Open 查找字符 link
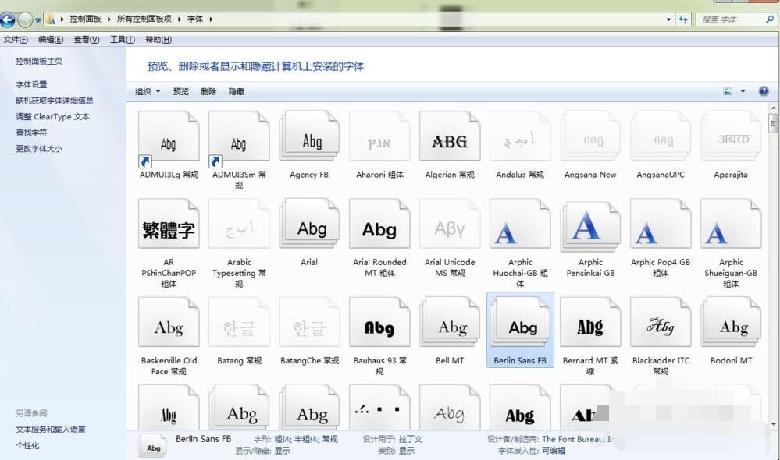 click(31, 133)
